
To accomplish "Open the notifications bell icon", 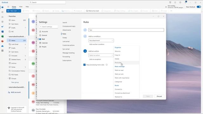I will click(x=175, y=3).
